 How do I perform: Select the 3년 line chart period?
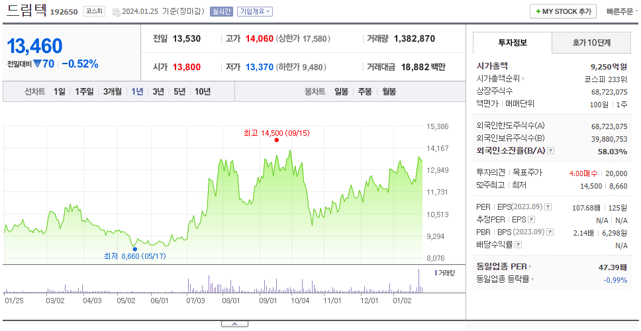(158, 91)
